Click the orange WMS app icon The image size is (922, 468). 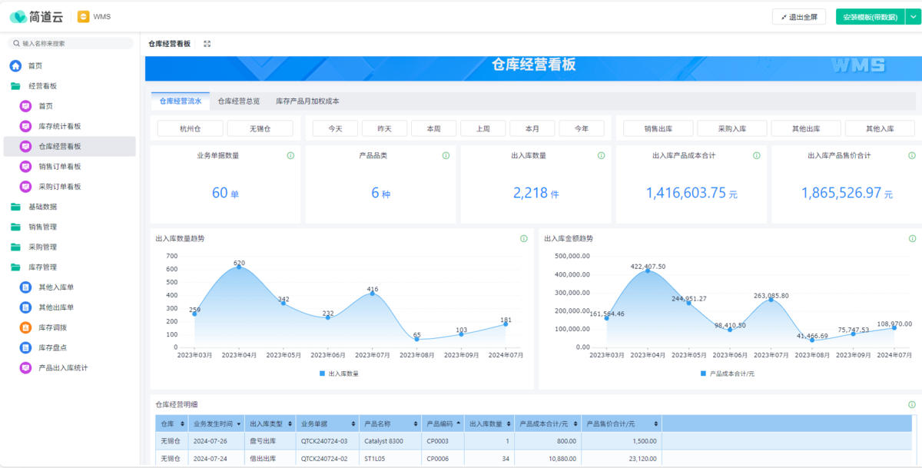84,16
